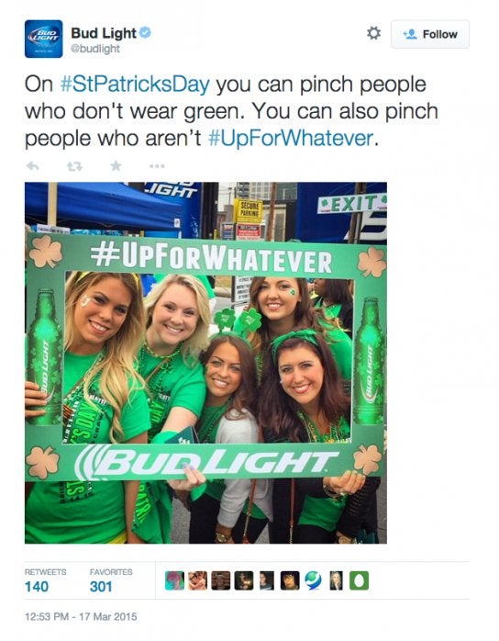Screen dimensions: 499x641
Task: Open the #UpForWhatever hashtag link
Action: point(291,138)
